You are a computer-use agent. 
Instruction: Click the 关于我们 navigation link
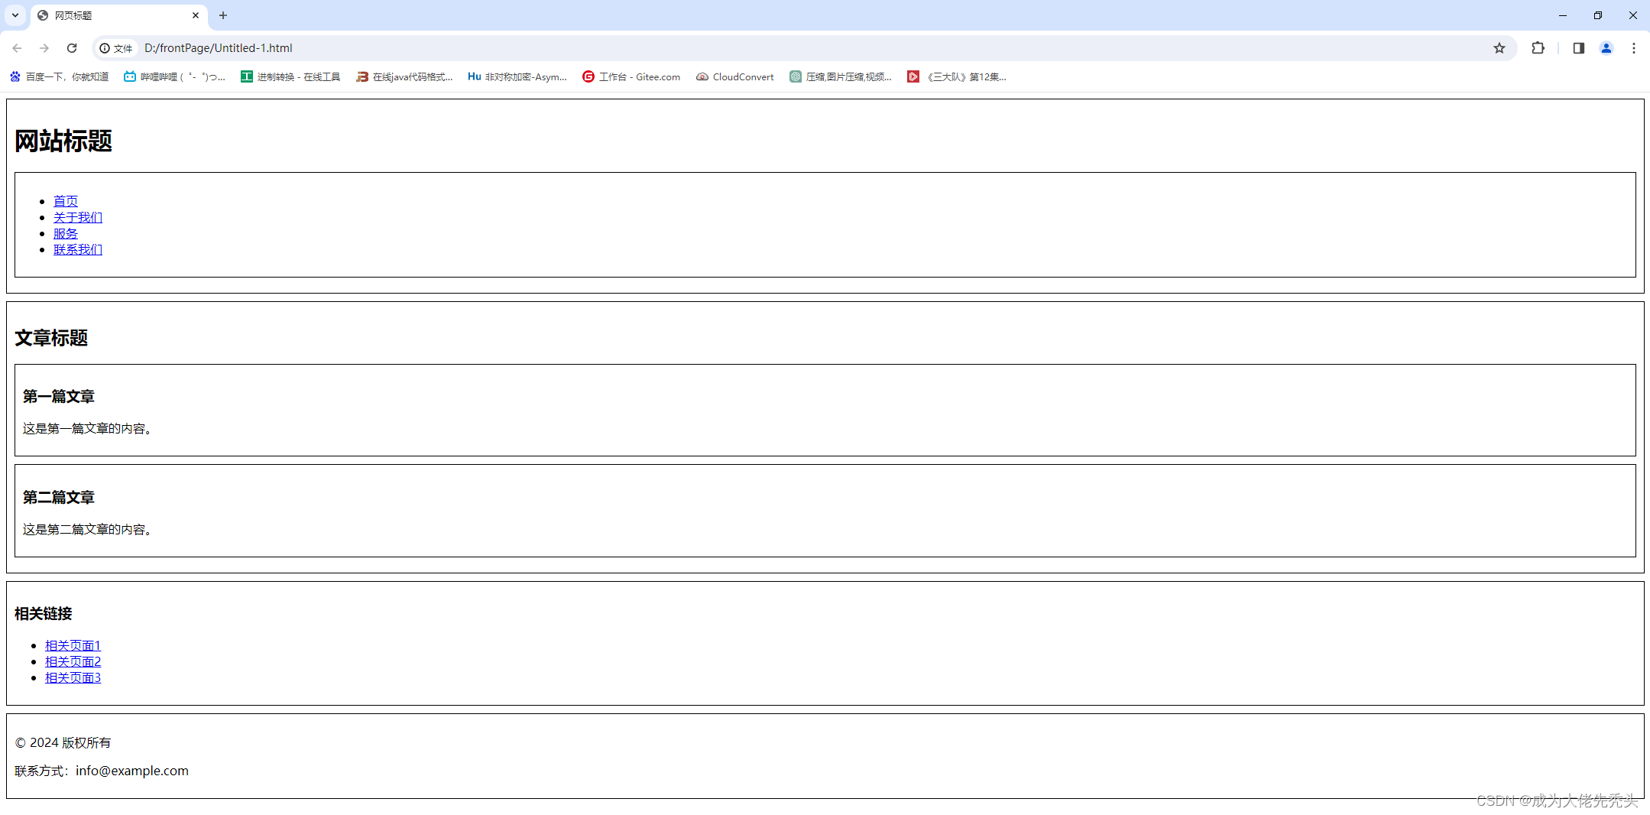[78, 217]
